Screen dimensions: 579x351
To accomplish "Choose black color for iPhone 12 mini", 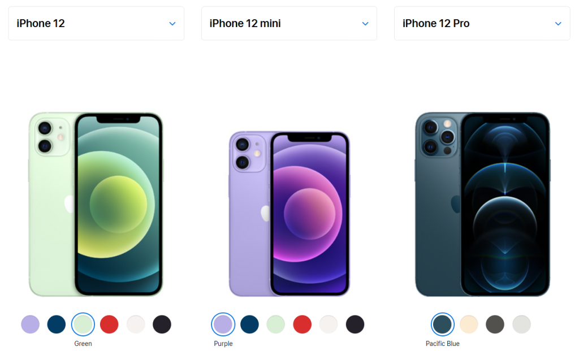I will tap(355, 324).
